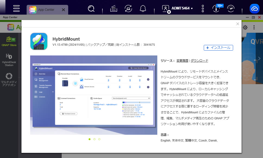The height and width of the screenshot is (158, 263).
Task: Open the info icon with 10+ badge
Action: click(x=216, y=9)
